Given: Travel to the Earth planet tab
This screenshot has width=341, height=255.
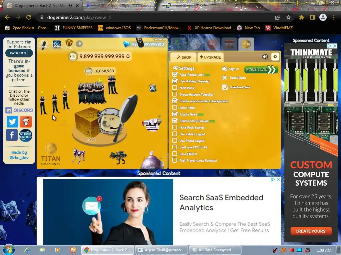Looking at the screenshot, I should [x=179, y=44].
